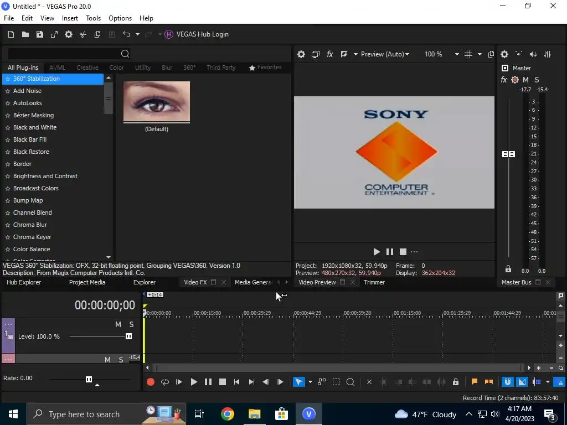Viewport: 567px width, 425px height.
Task: Open the overlays grid dropdown arrow
Action: [480, 54]
